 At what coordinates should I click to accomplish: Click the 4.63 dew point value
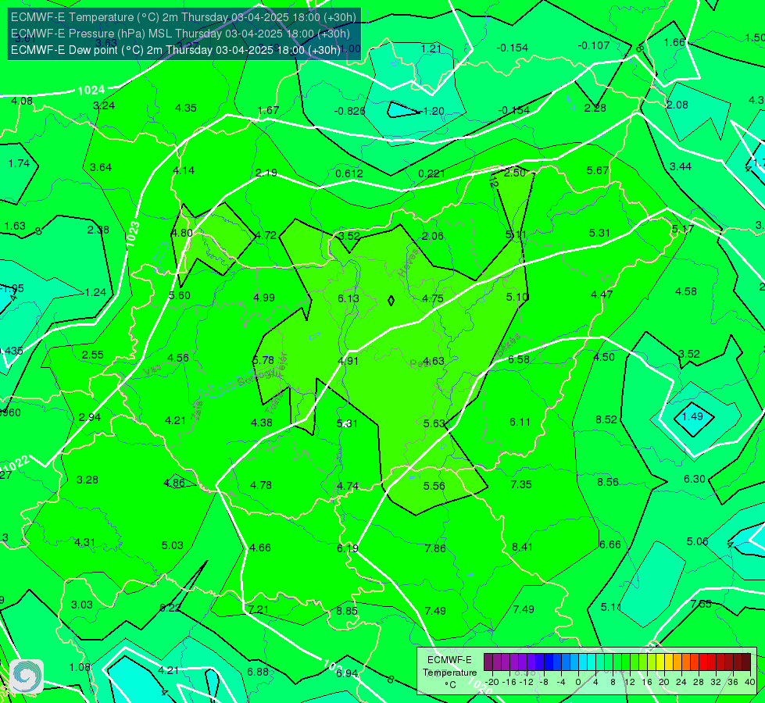pos(434,361)
